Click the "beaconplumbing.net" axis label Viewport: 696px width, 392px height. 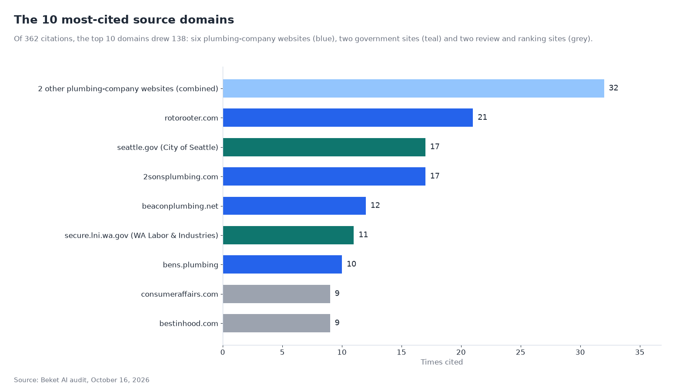click(x=180, y=206)
